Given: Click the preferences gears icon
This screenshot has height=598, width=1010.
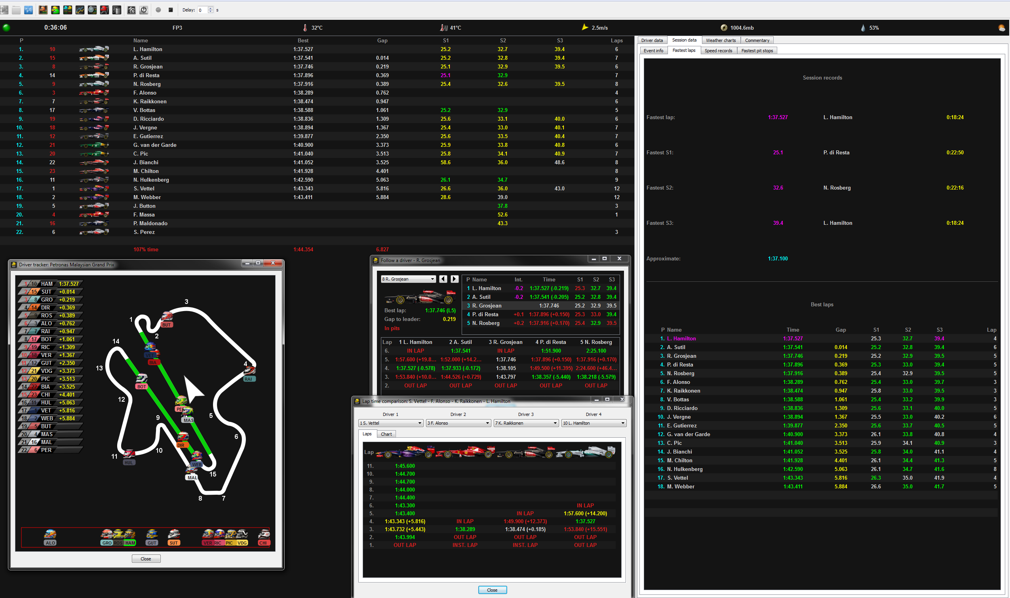Looking at the screenshot, I should [x=131, y=9].
